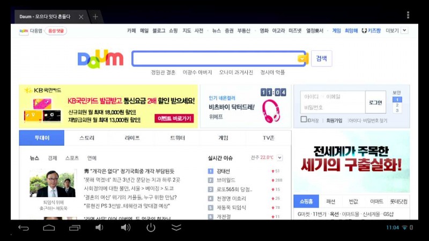Select security level 3
The image size is (429, 241).
pos(397,110)
